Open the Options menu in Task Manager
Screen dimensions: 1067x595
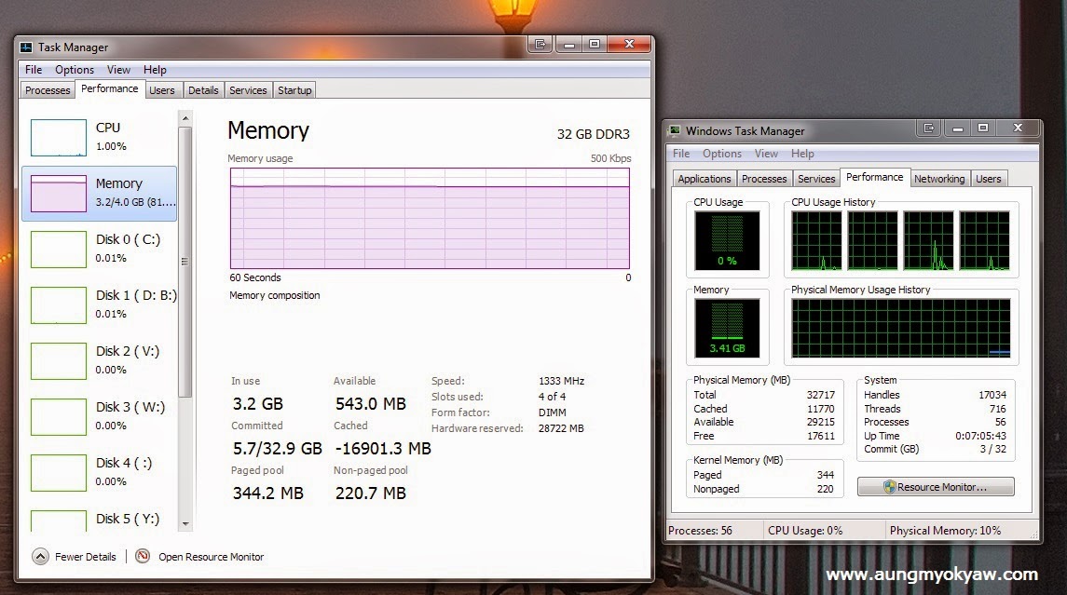pos(75,69)
